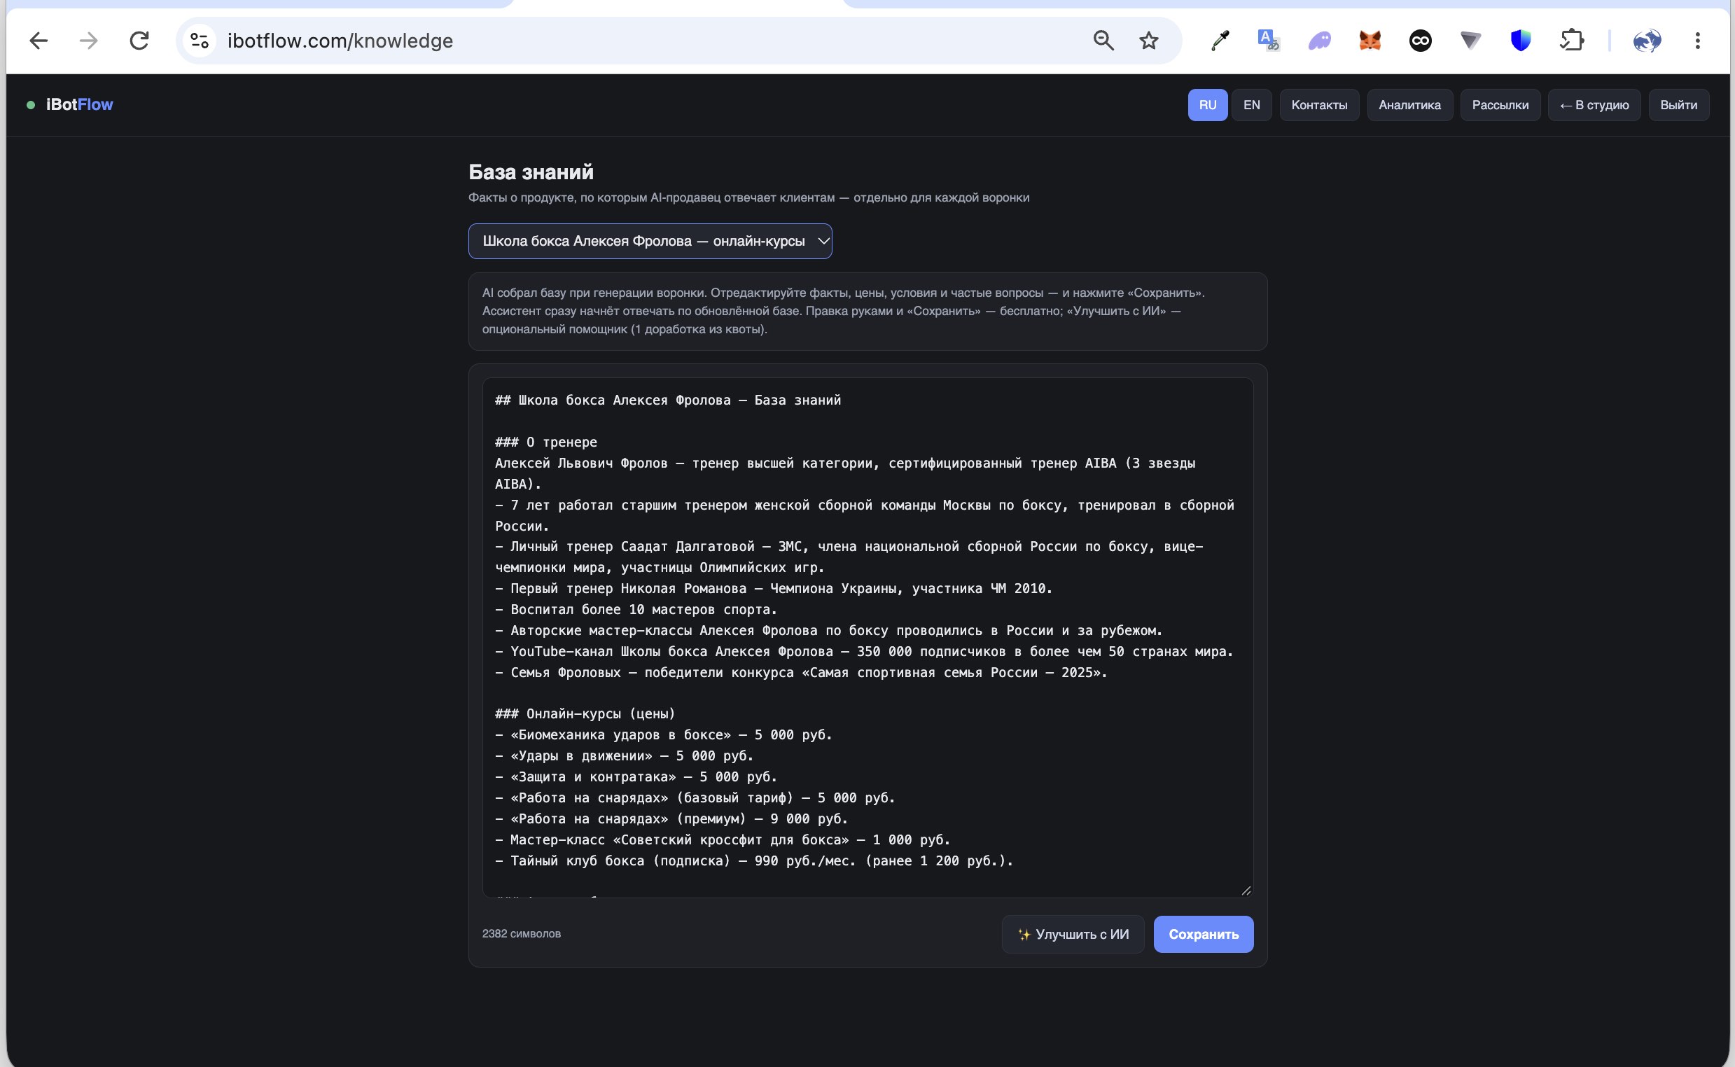Image resolution: width=1735 pixels, height=1067 pixels.
Task: Click the «Удары в движении» price line
Action: [625, 756]
